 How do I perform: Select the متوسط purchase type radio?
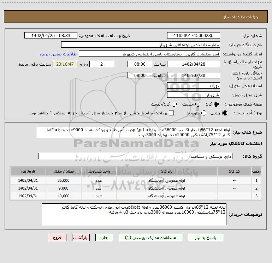(x=204, y=113)
